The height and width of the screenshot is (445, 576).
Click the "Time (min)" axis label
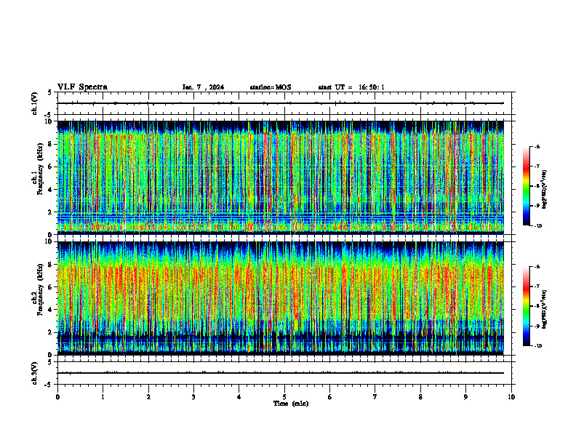point(291,404)
